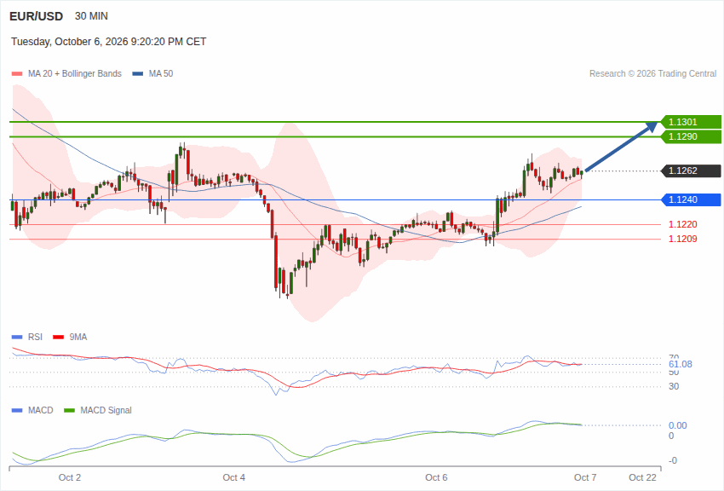Click the RSI blue legend swatch

coord(17,338)
